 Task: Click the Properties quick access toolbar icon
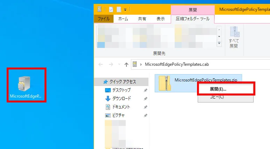coord(111,9)
